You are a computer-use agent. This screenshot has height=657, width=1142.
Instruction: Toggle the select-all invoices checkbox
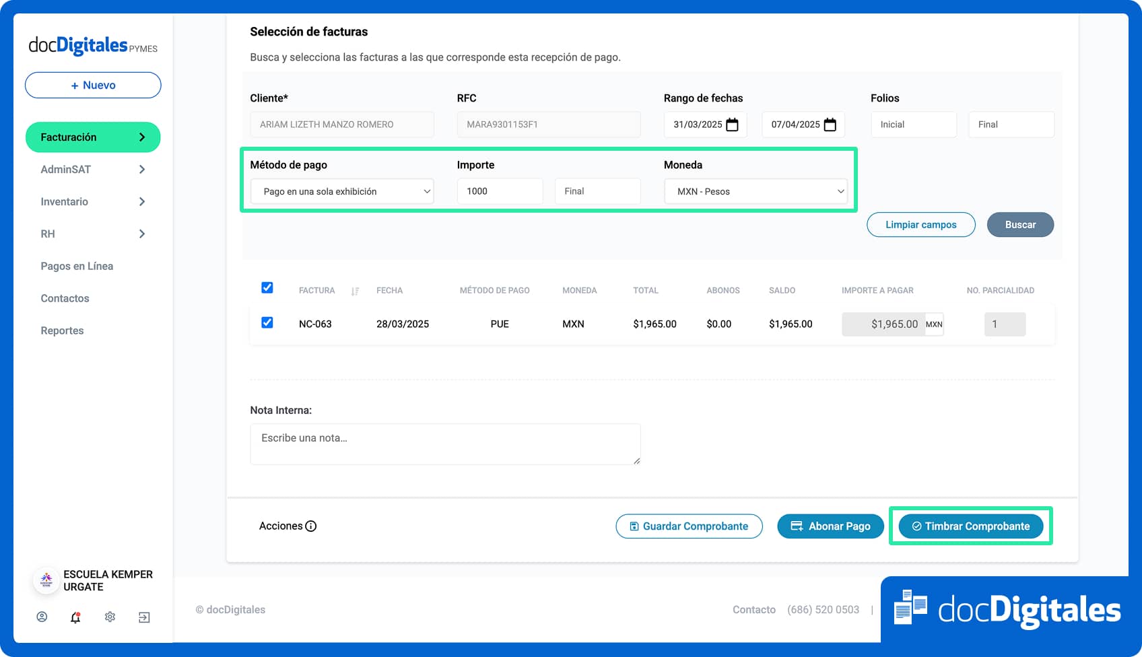click(267, 287)
